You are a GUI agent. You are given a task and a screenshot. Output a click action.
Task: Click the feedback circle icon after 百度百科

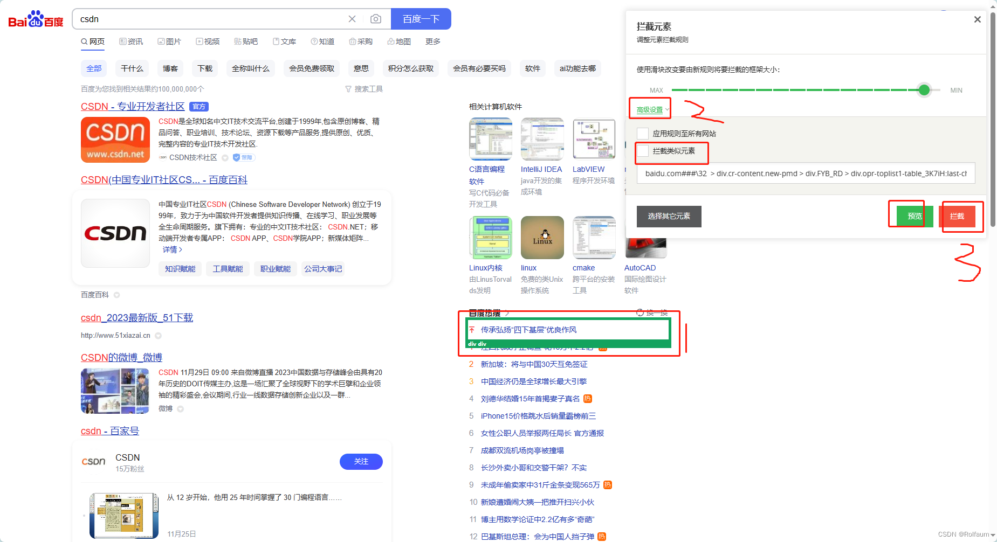[x=116, y=295]
